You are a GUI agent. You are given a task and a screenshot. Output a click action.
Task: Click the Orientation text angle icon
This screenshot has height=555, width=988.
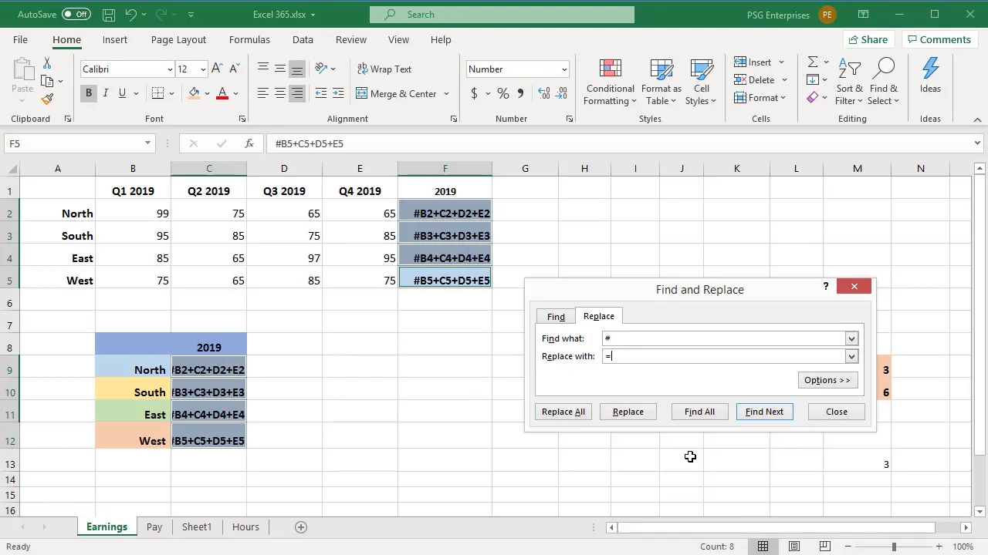(322, 69)
